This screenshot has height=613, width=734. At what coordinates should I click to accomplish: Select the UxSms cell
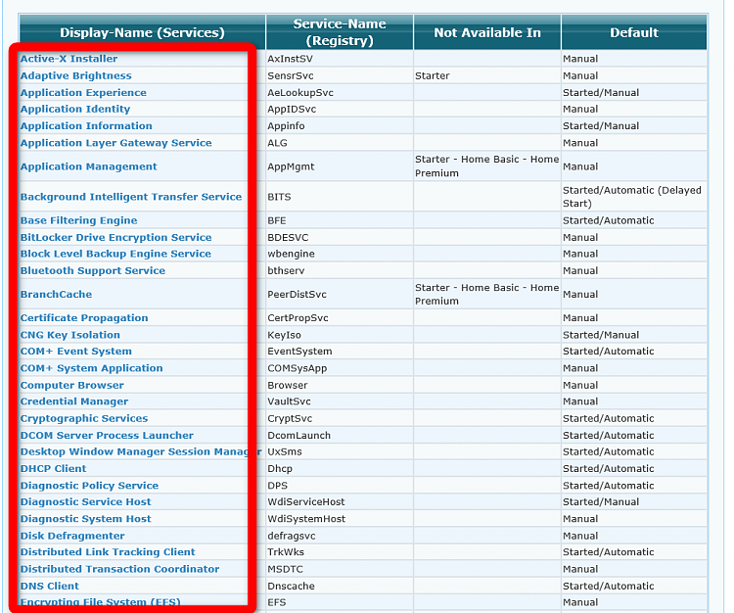click(x=340, y=451)
